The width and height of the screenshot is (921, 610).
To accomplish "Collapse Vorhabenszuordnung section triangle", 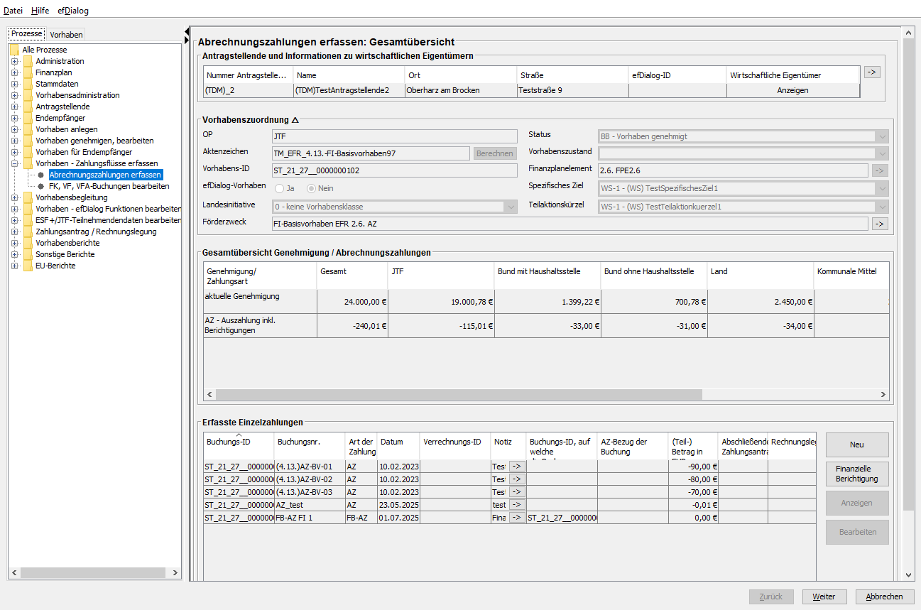I will coord(295,120).
